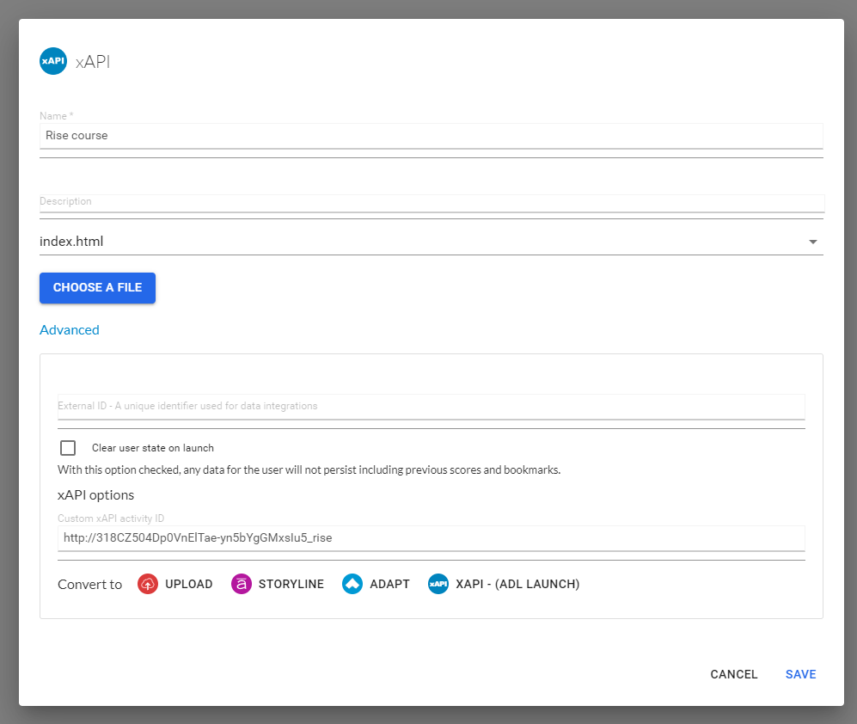Cancel editing the xAPI course

pos(733,674)
